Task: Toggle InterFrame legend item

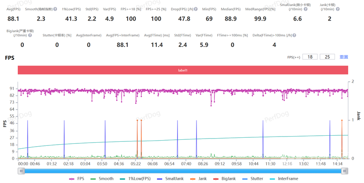Action: click(283, 179)
